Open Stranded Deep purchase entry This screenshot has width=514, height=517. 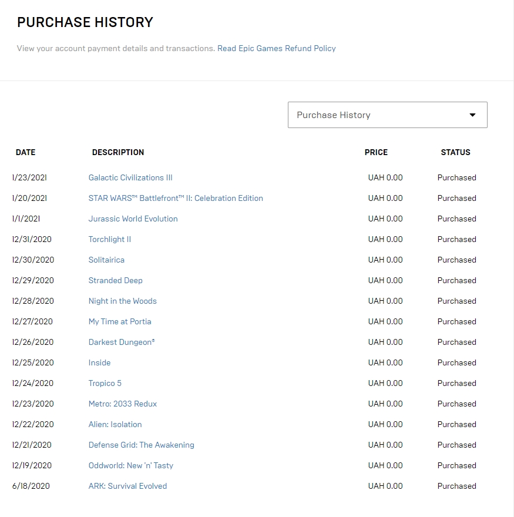point(115,280)
